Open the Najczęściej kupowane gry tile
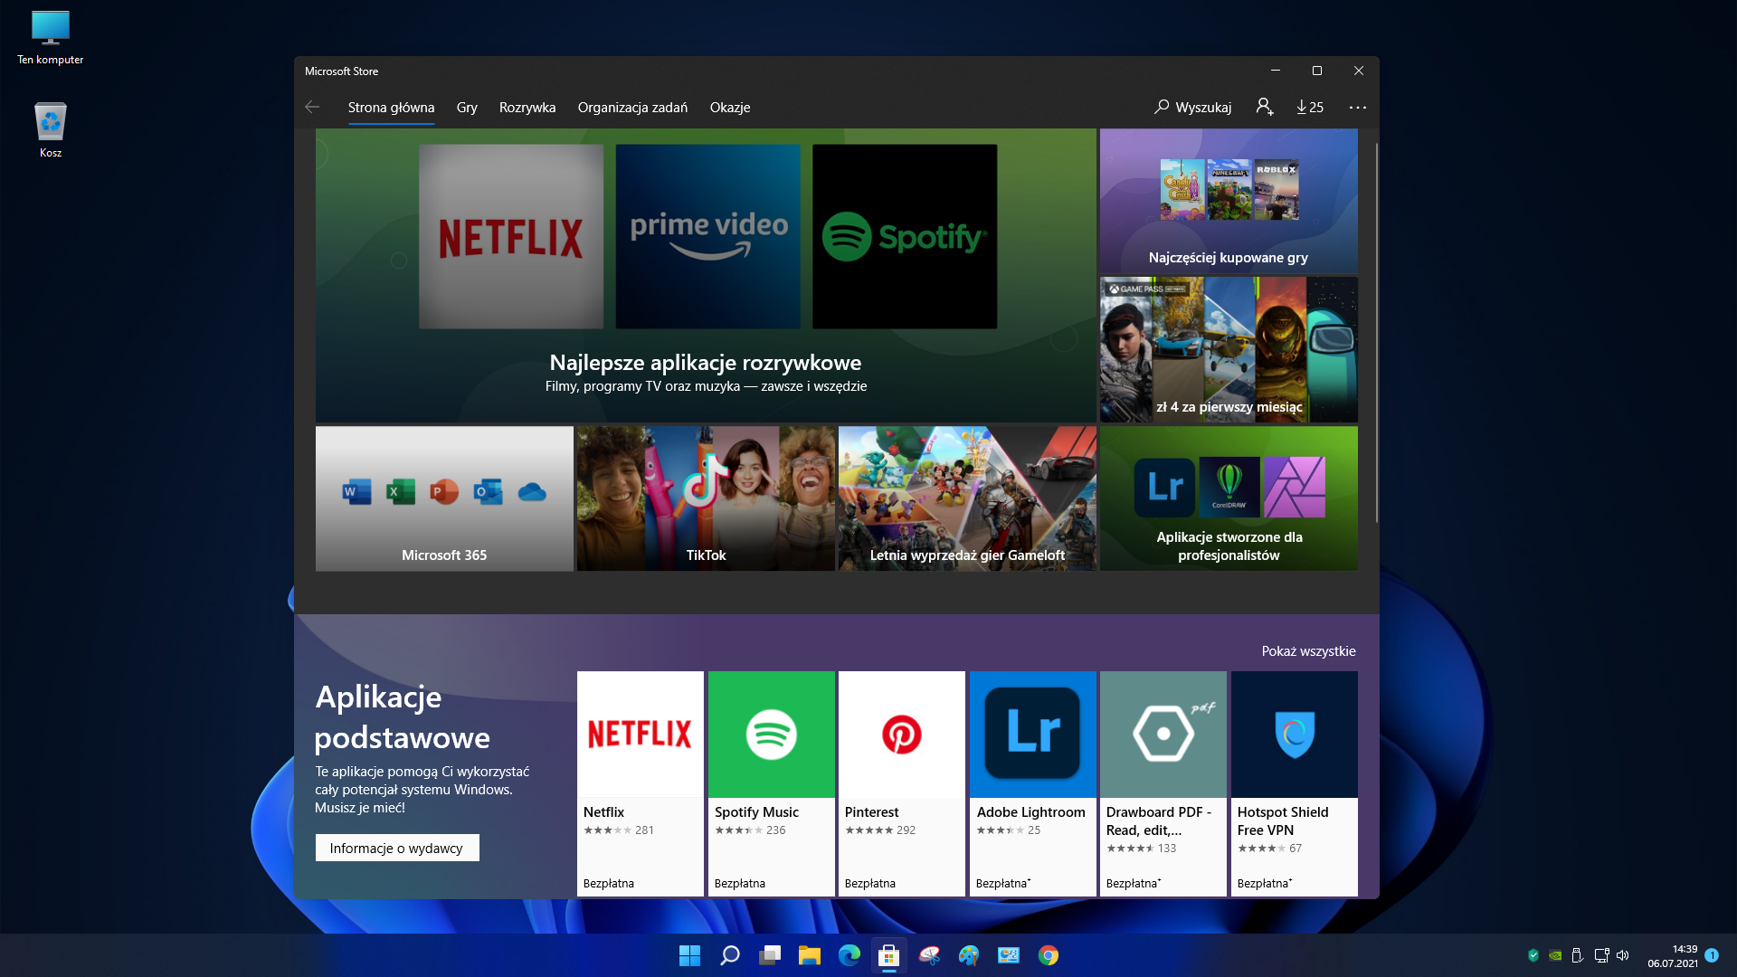The image size is (1737, 977). tap(1229, 200)
